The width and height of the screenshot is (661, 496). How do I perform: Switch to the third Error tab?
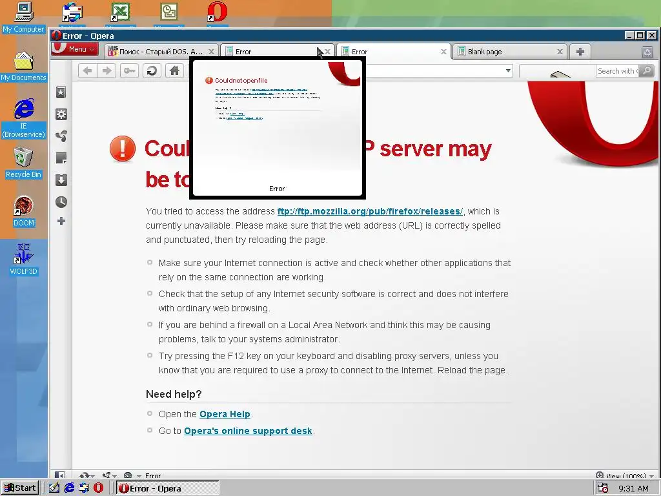pos(393,52)
